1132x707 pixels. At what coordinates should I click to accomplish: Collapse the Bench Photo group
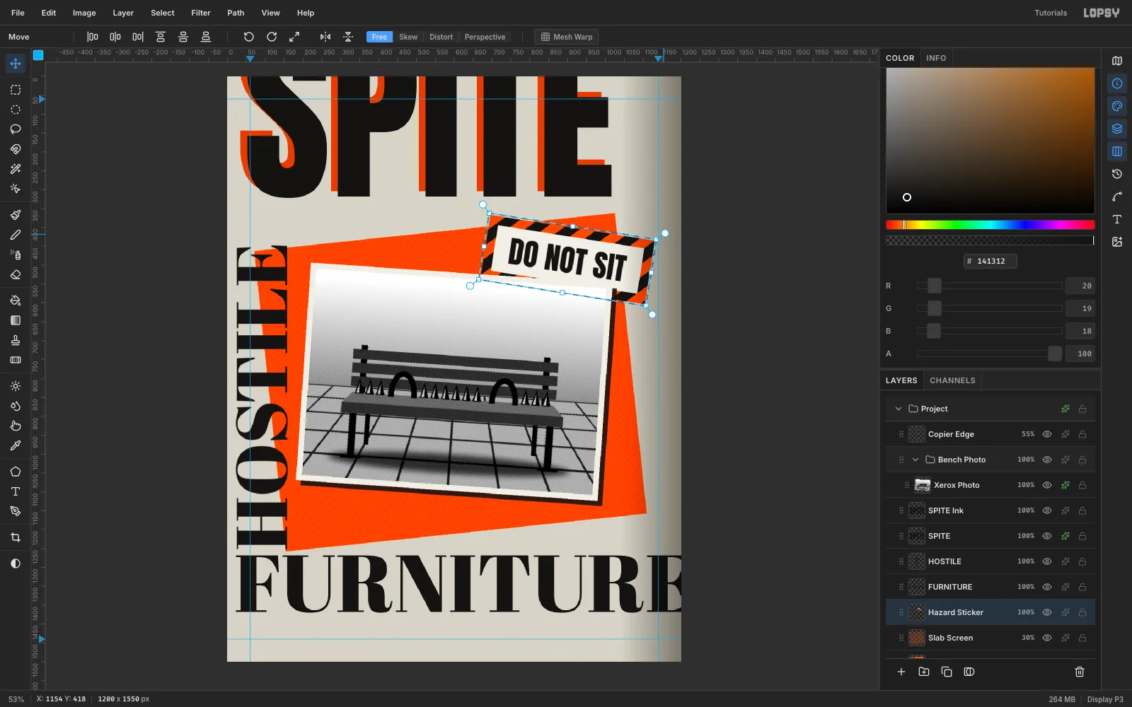click(916, 460)
